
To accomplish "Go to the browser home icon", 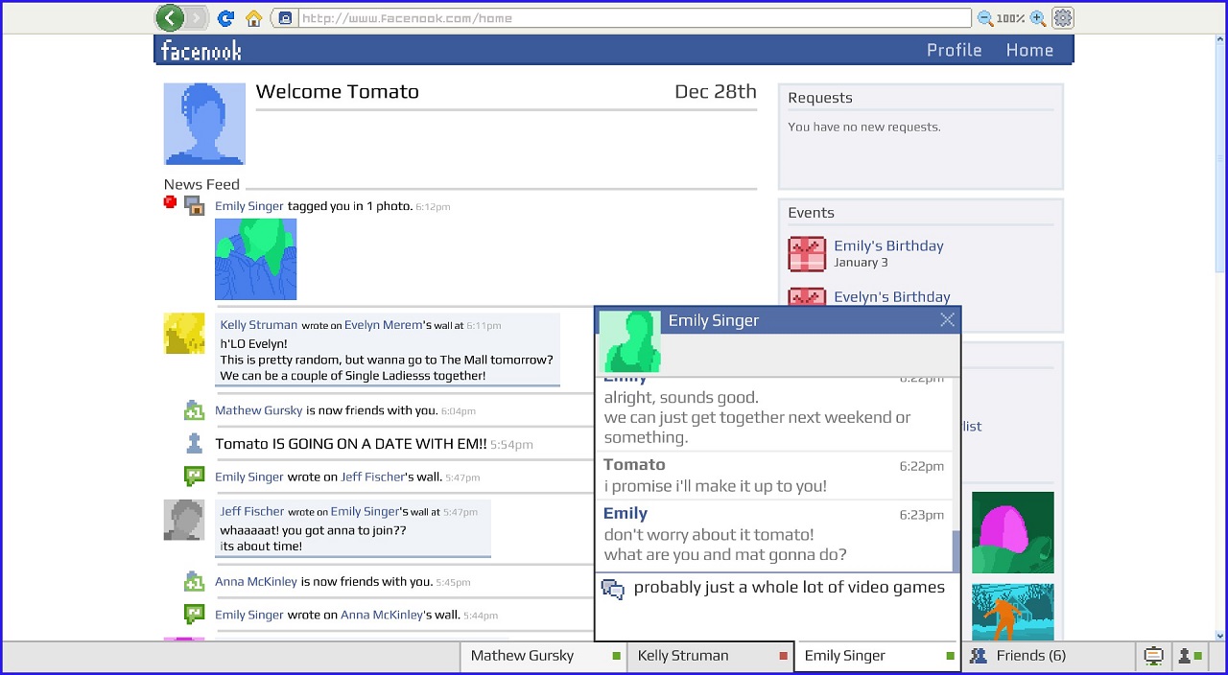I will point(254,17).
